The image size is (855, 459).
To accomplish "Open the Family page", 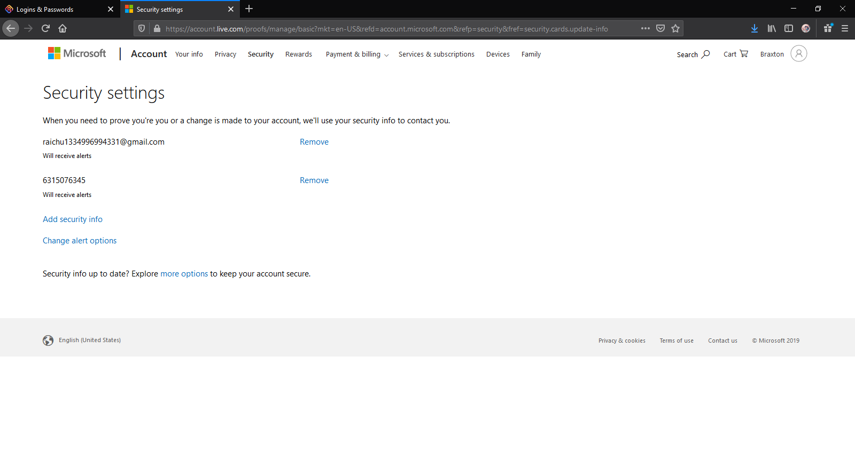I will (x=531, y=54).
